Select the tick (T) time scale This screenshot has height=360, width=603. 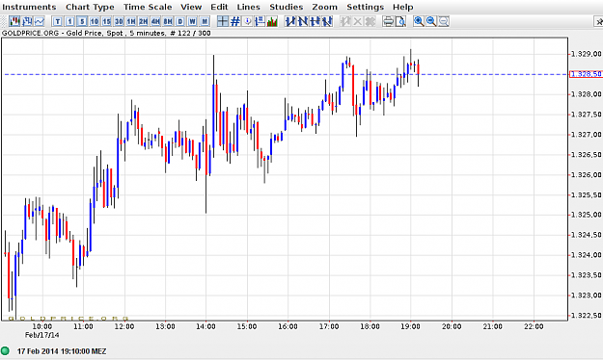(58, 21)
